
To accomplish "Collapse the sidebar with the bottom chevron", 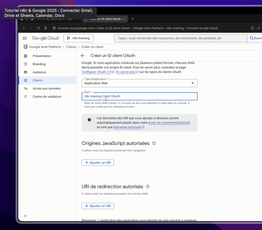I will [25, 216].
